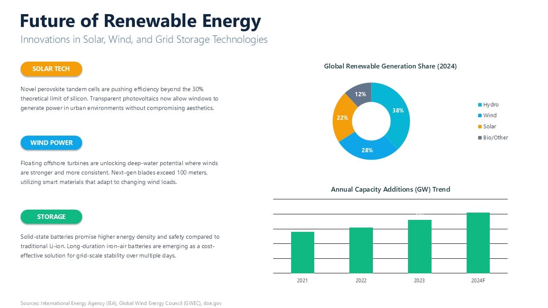Click the Hydro legend color square
548x308 pixels.
click(479, 104)
